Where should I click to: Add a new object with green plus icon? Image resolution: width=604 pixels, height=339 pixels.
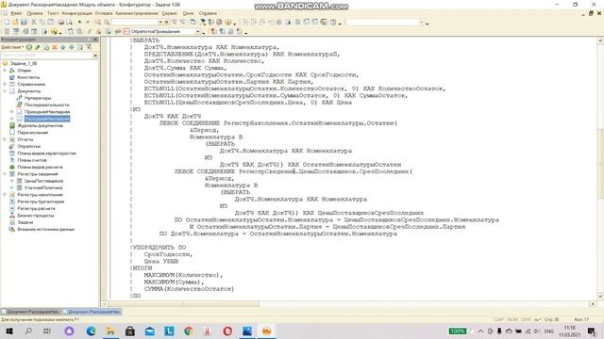click(29, 47)
